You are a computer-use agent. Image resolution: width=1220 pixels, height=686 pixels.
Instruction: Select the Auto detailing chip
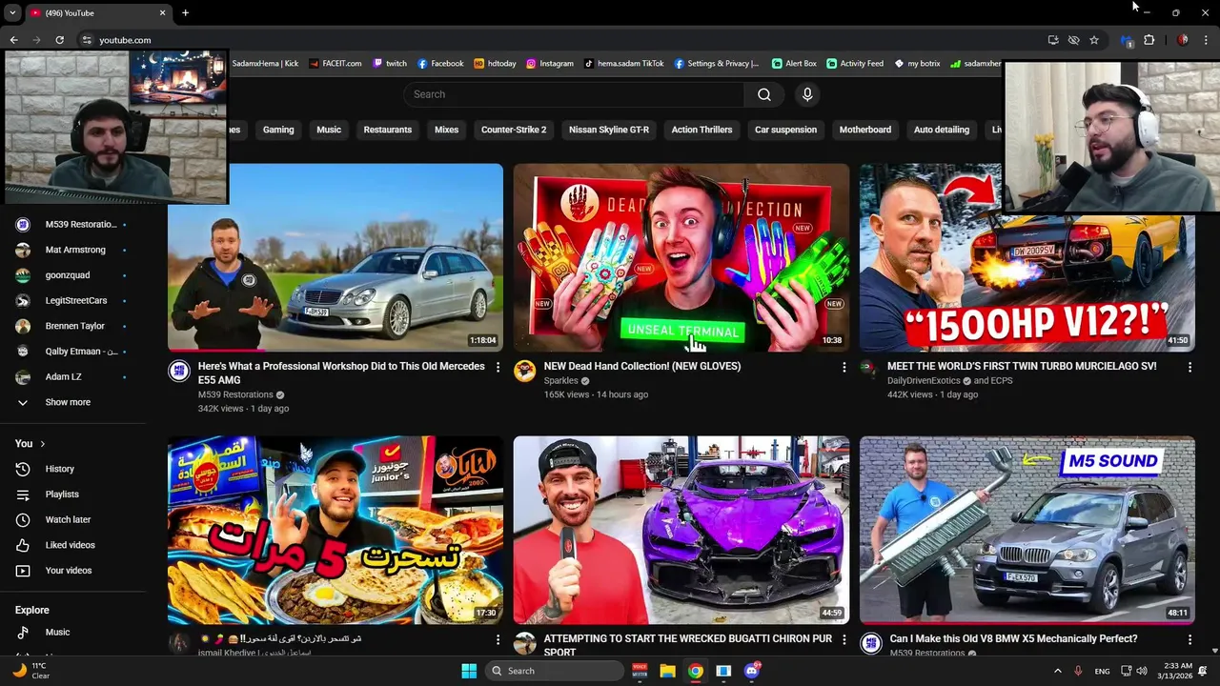[942, 130]
